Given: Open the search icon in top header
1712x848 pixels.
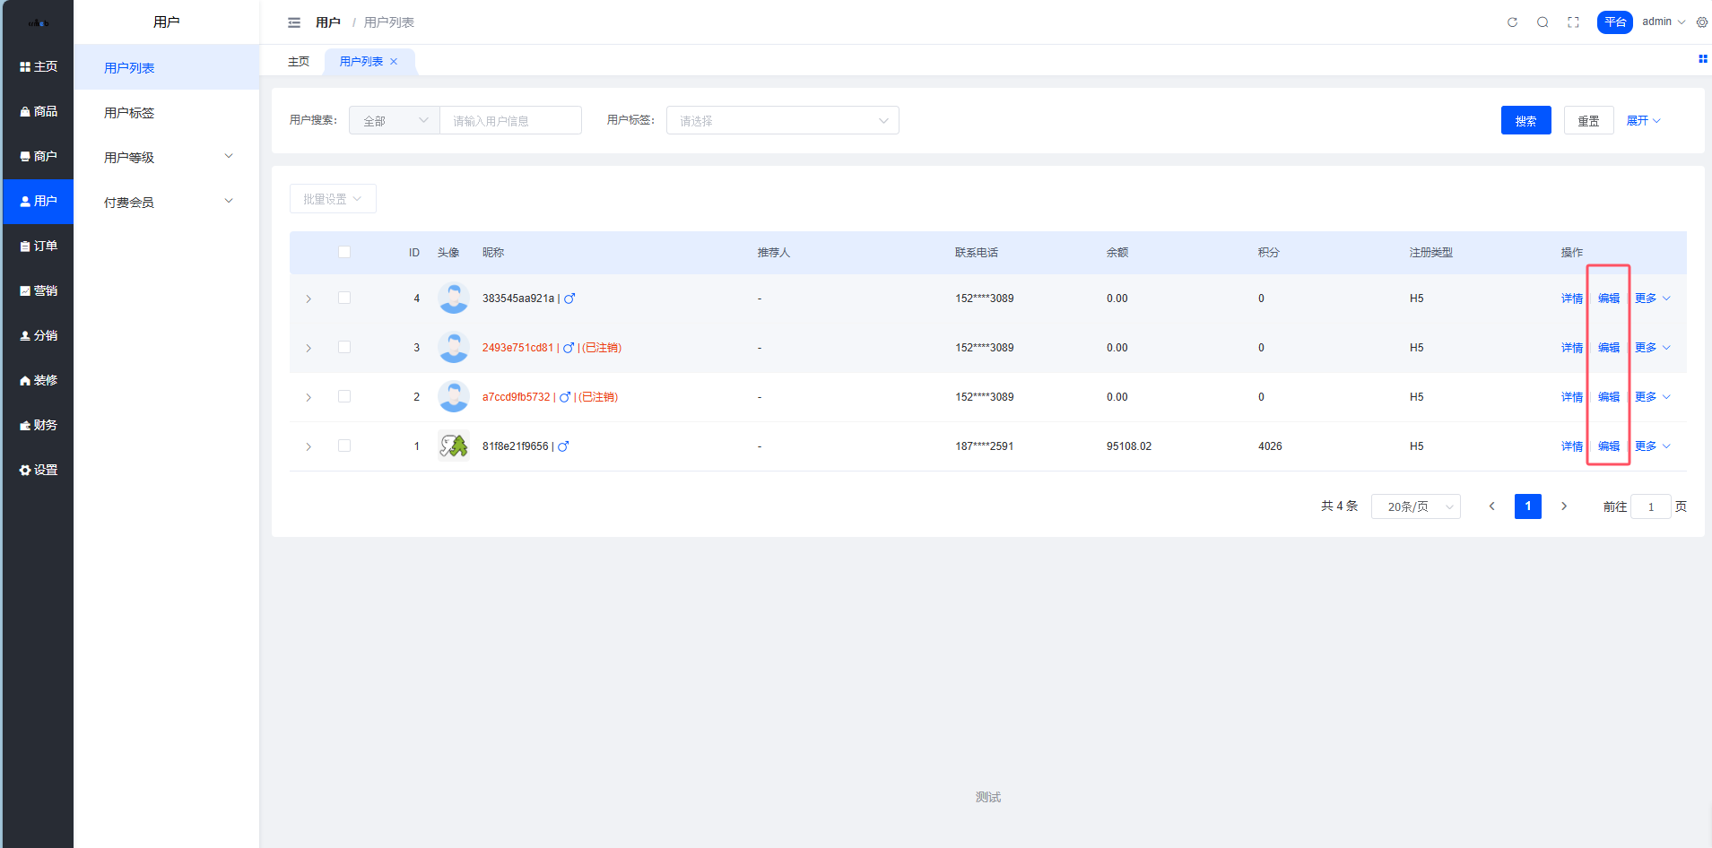Looking at the screenshot, I should tap(1543, 22).
